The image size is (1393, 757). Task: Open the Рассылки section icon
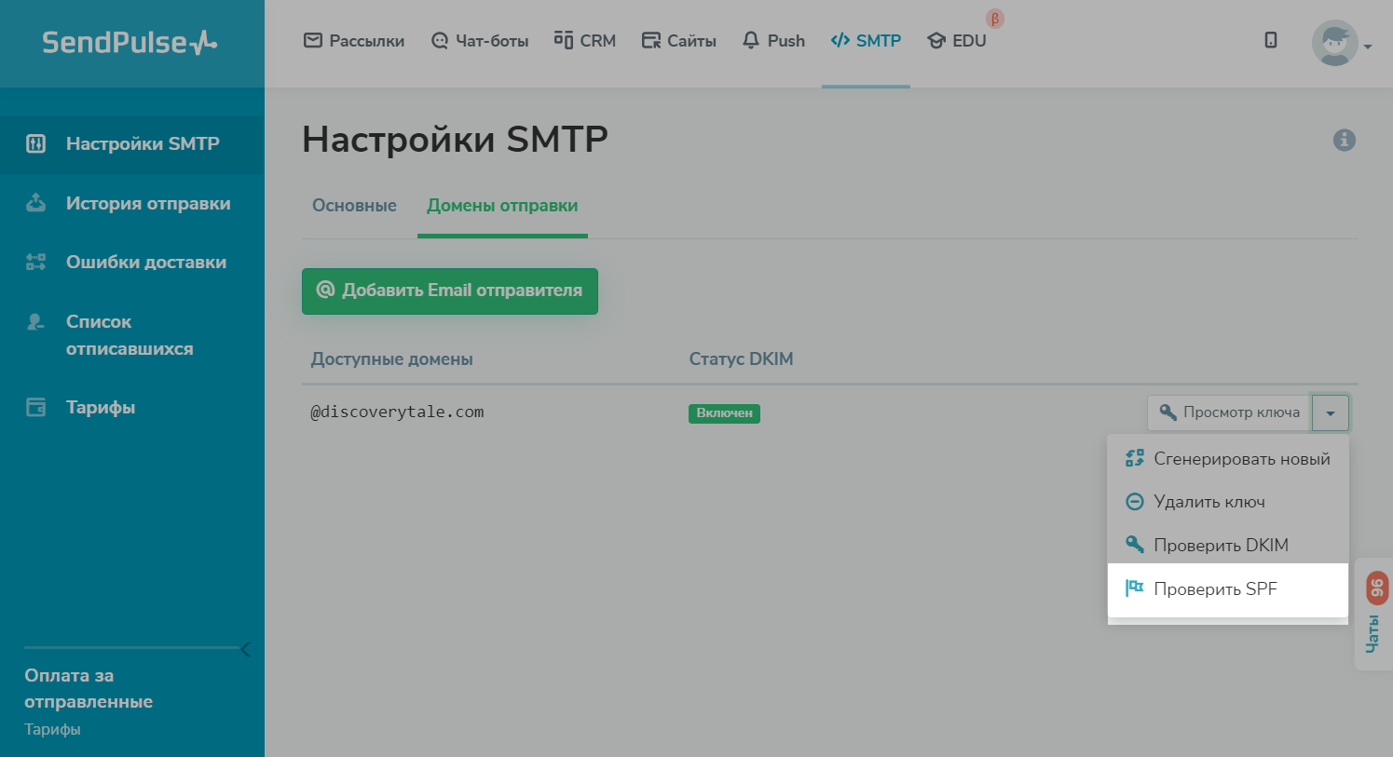[x=311, y=40]
